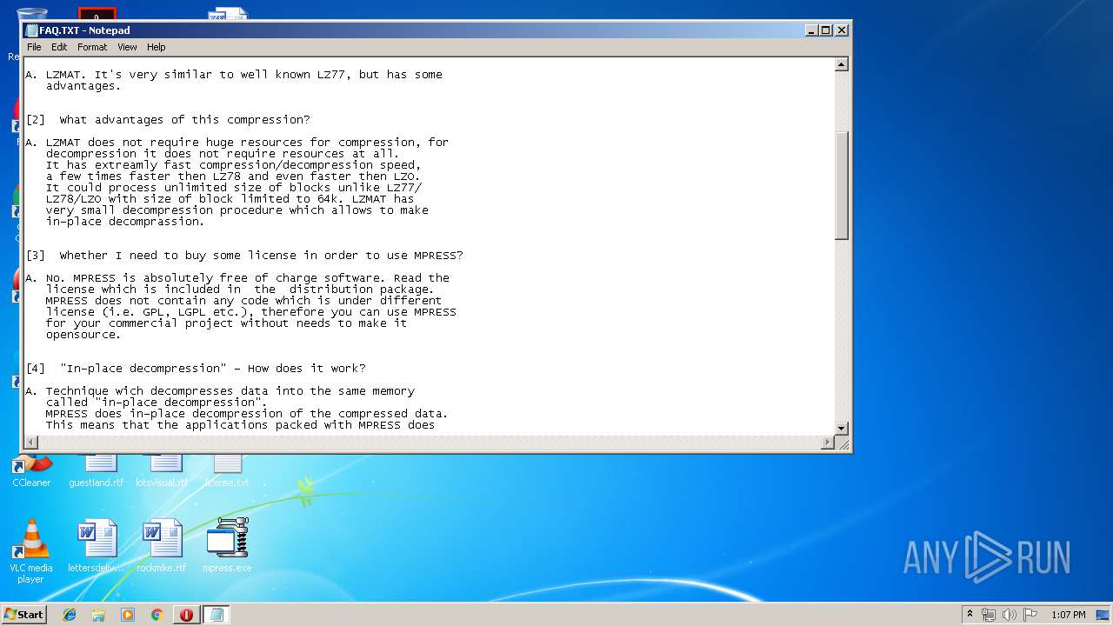This screenshot has height=626, width=1113.
Task: Open Windows Media Player taskbar icon
Action: click(128, 615)
